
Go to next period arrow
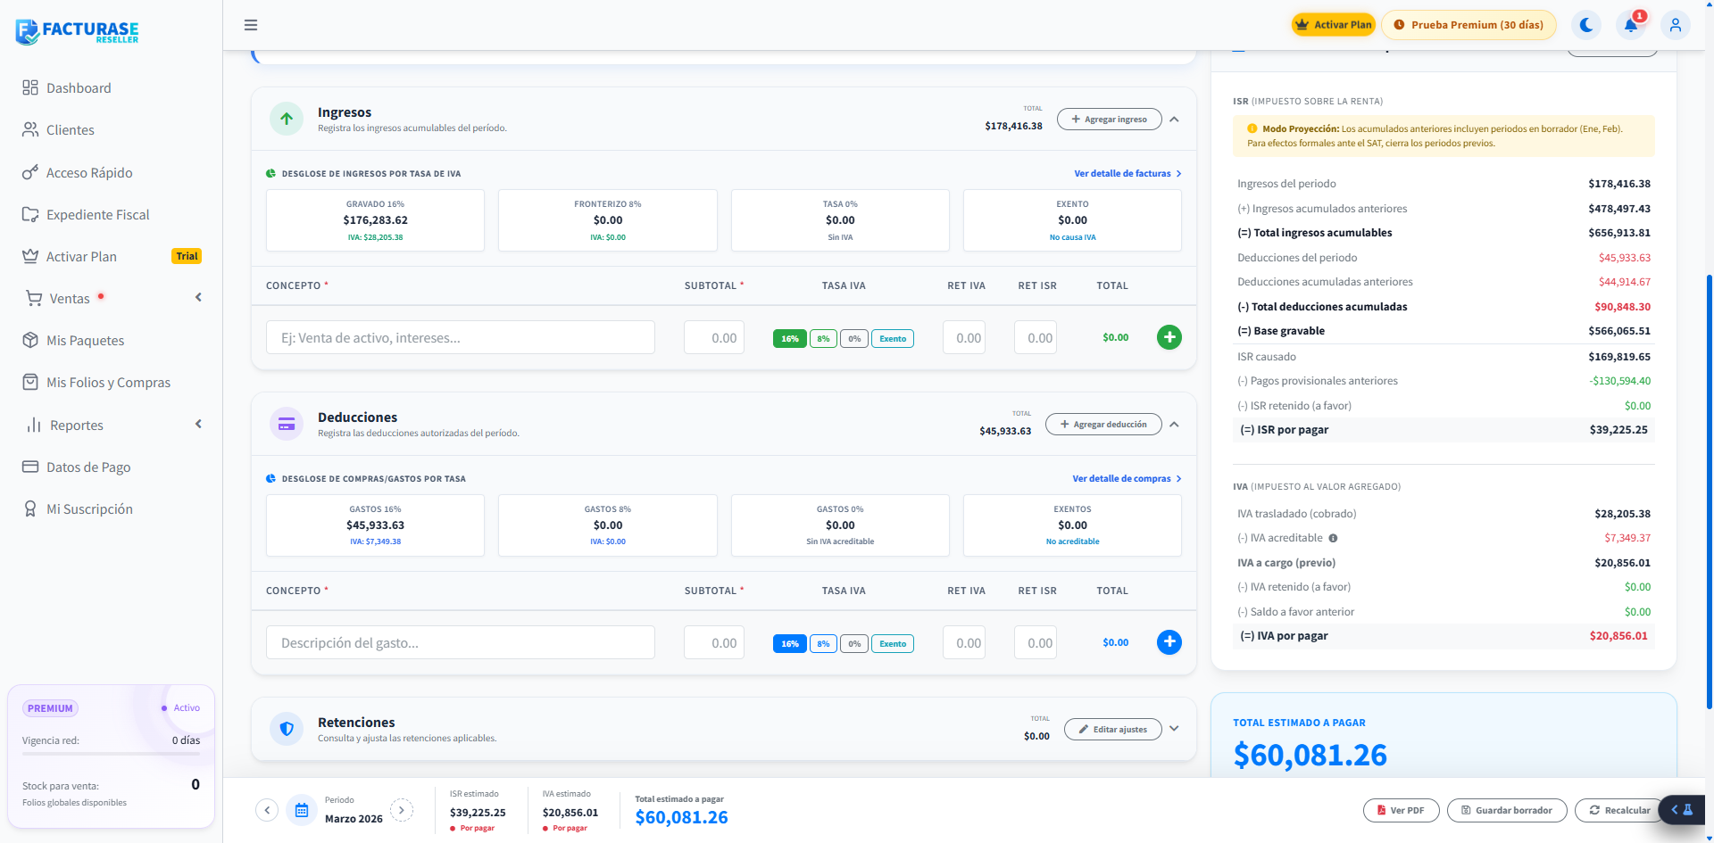[402, 810]
